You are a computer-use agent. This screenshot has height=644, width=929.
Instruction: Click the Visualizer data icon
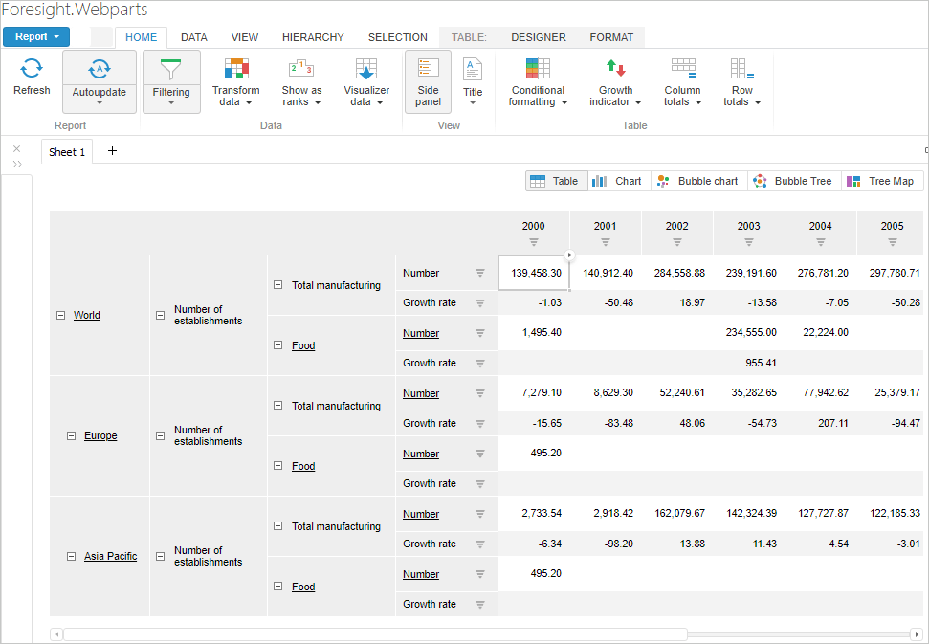point(366,69)
